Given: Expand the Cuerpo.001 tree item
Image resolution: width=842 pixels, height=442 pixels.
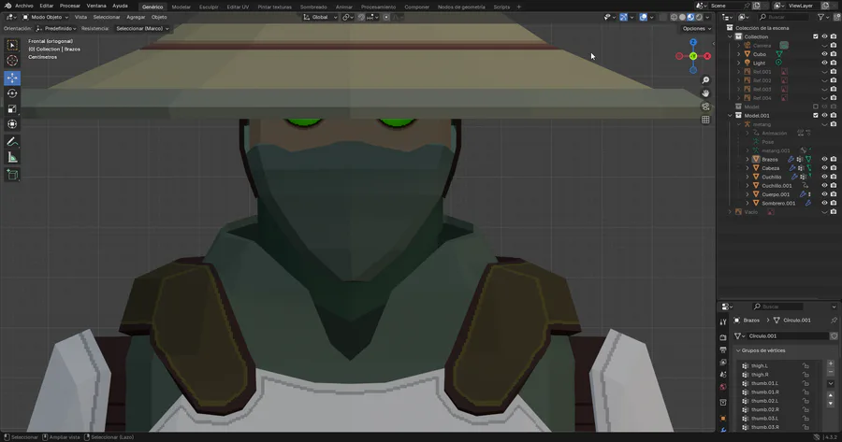Looking at the screenshot, I should [x=748, y=194].
